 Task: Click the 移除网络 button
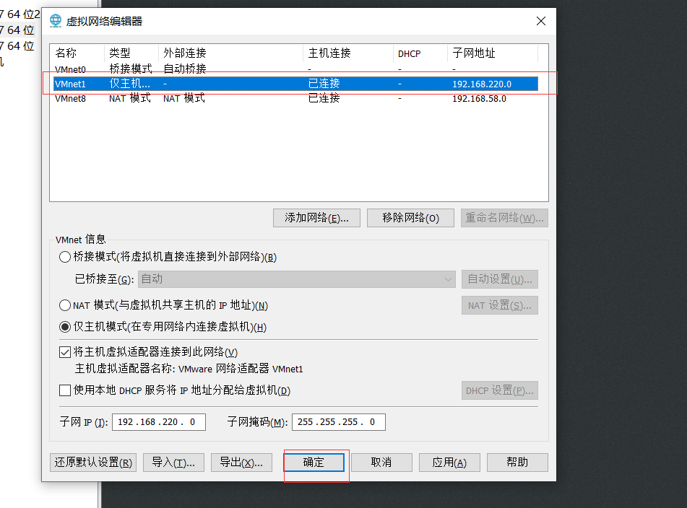click(410, 218)
